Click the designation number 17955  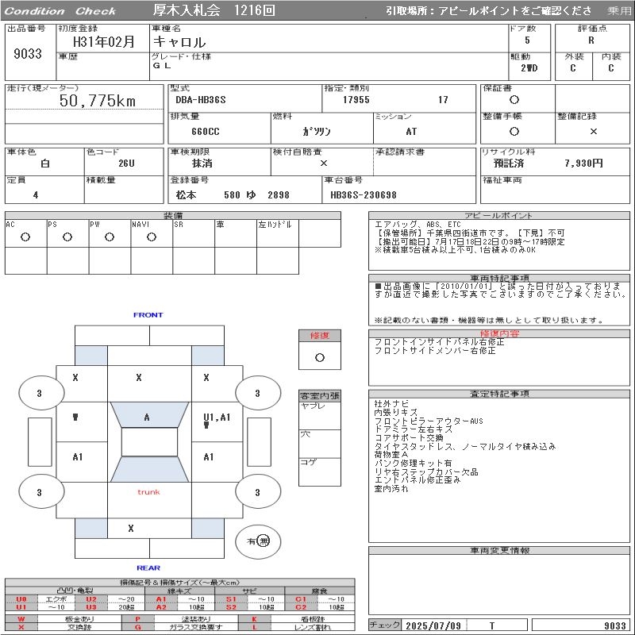pyautogui.click(x=356, y=100)
